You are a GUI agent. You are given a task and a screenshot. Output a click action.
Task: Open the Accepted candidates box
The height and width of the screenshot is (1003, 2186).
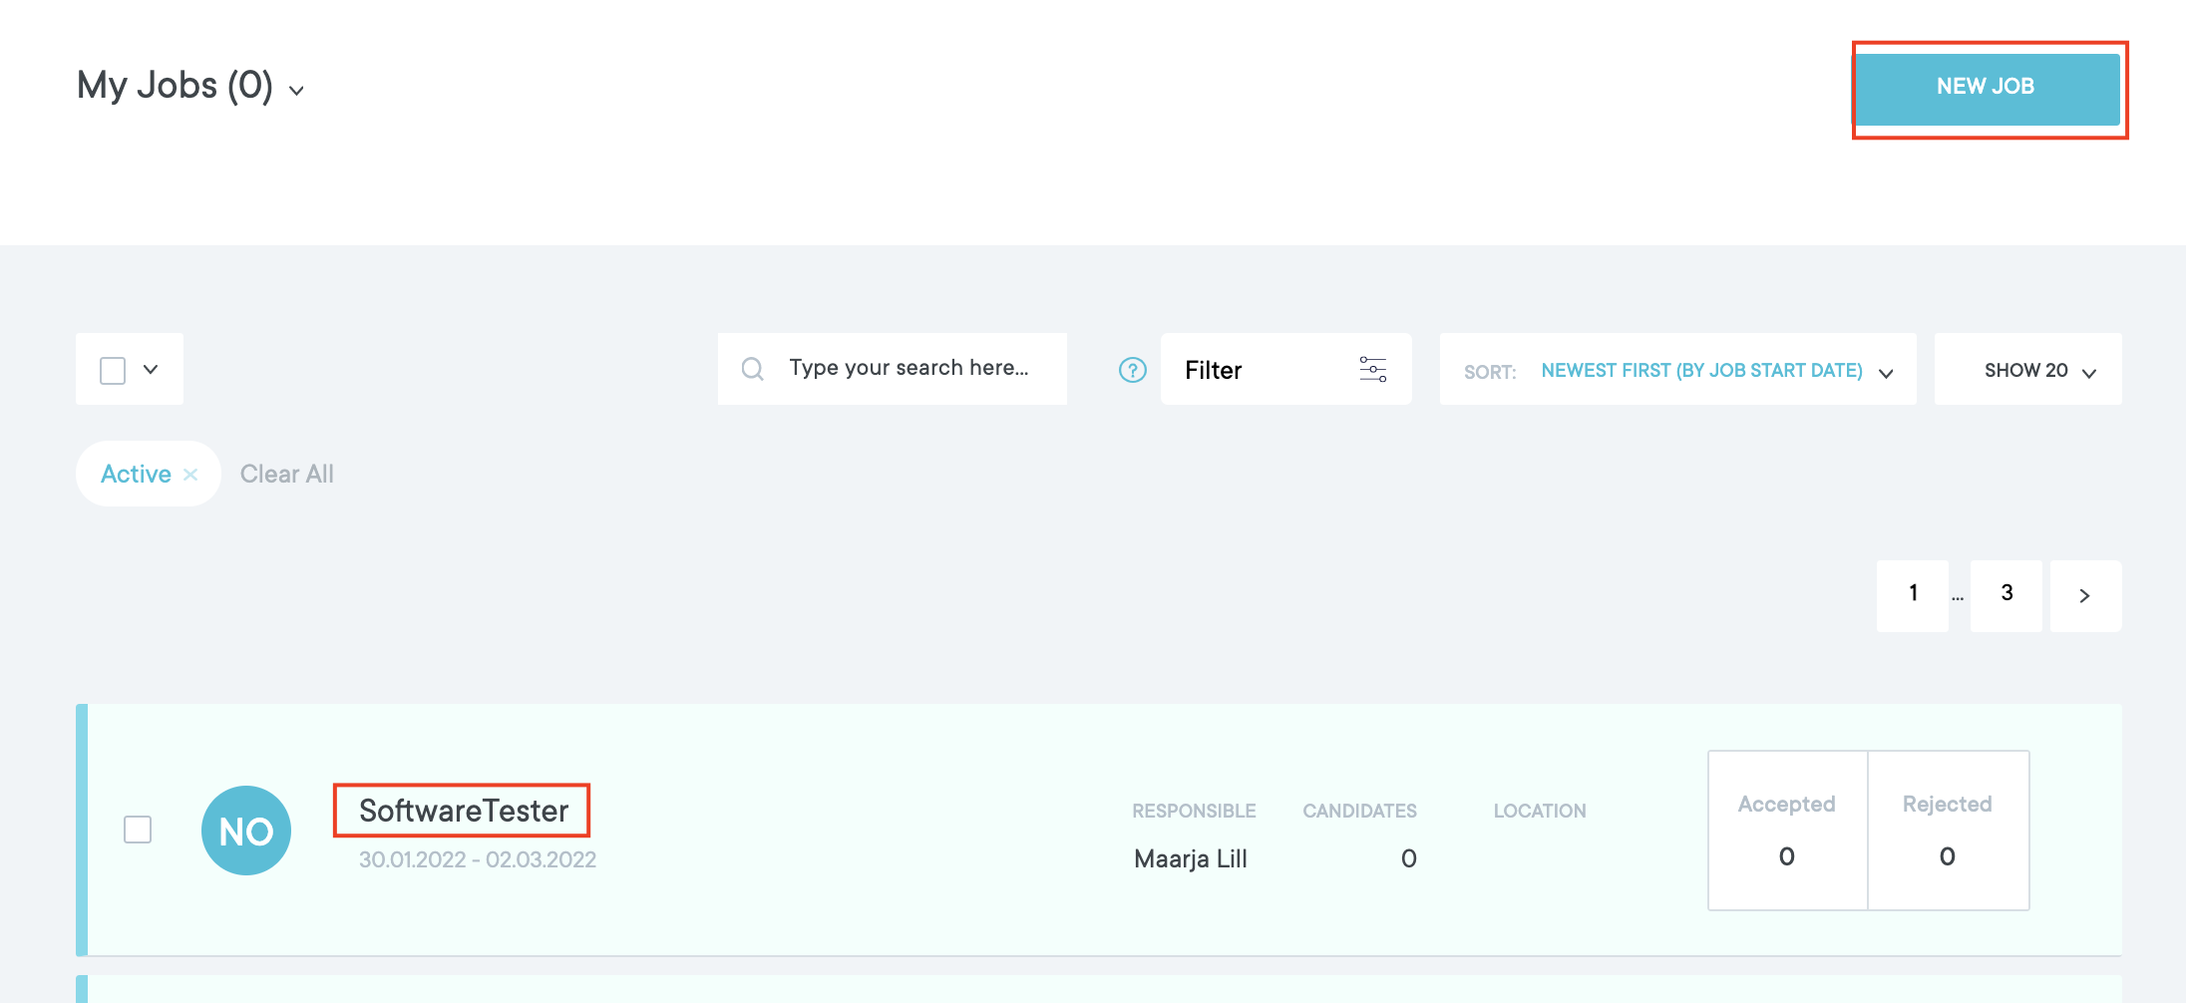[x=1786, y=830]
